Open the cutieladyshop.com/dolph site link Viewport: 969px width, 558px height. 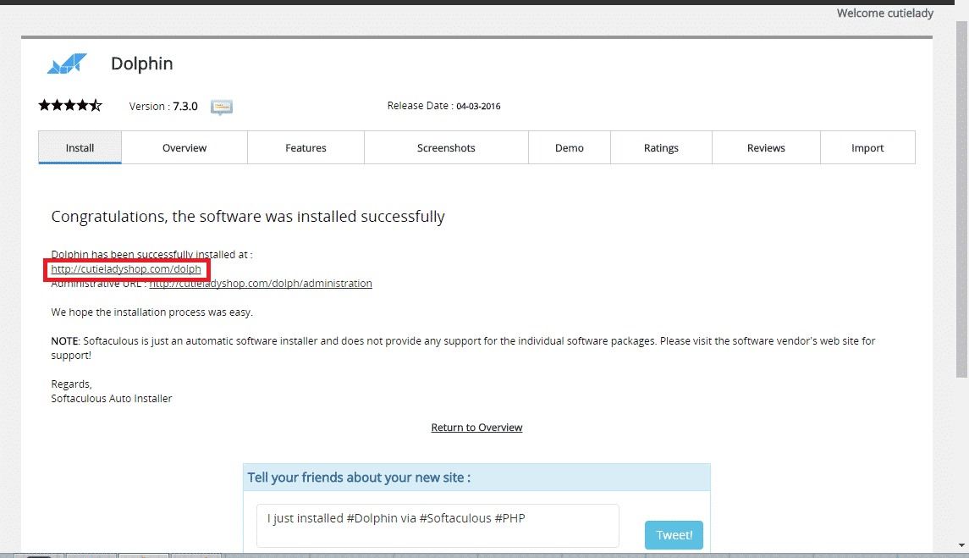click(x=126, y=269)
